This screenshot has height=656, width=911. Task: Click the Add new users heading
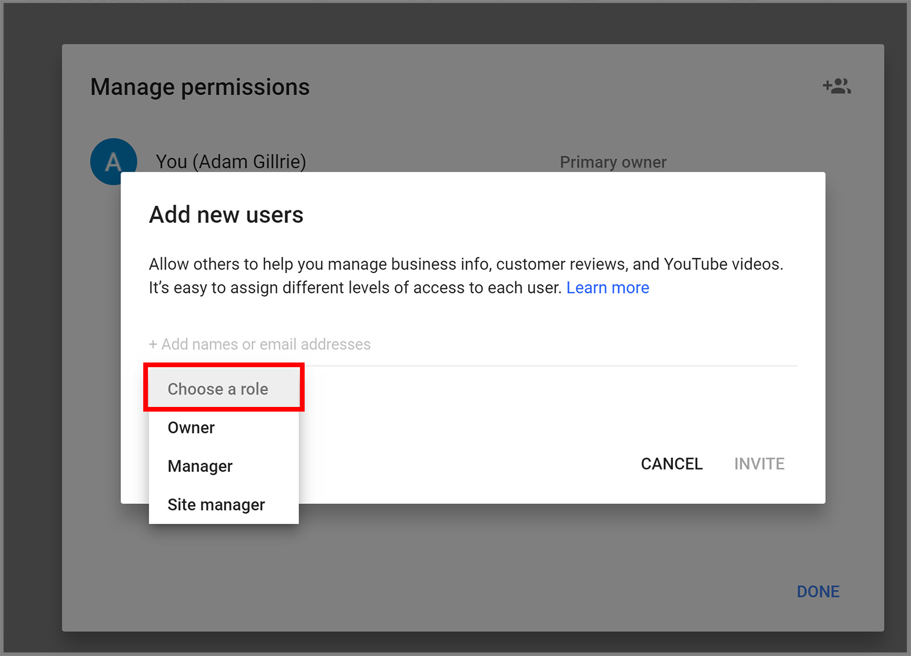click(x=226, y=215)
